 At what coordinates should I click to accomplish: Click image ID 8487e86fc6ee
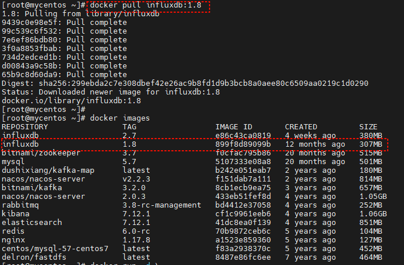243,257
